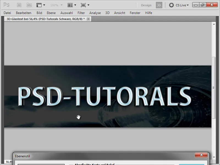Viewport: 220px width, 165px height.
Task: Close the Ebenenstil dialog
Action: pos(201,155)
